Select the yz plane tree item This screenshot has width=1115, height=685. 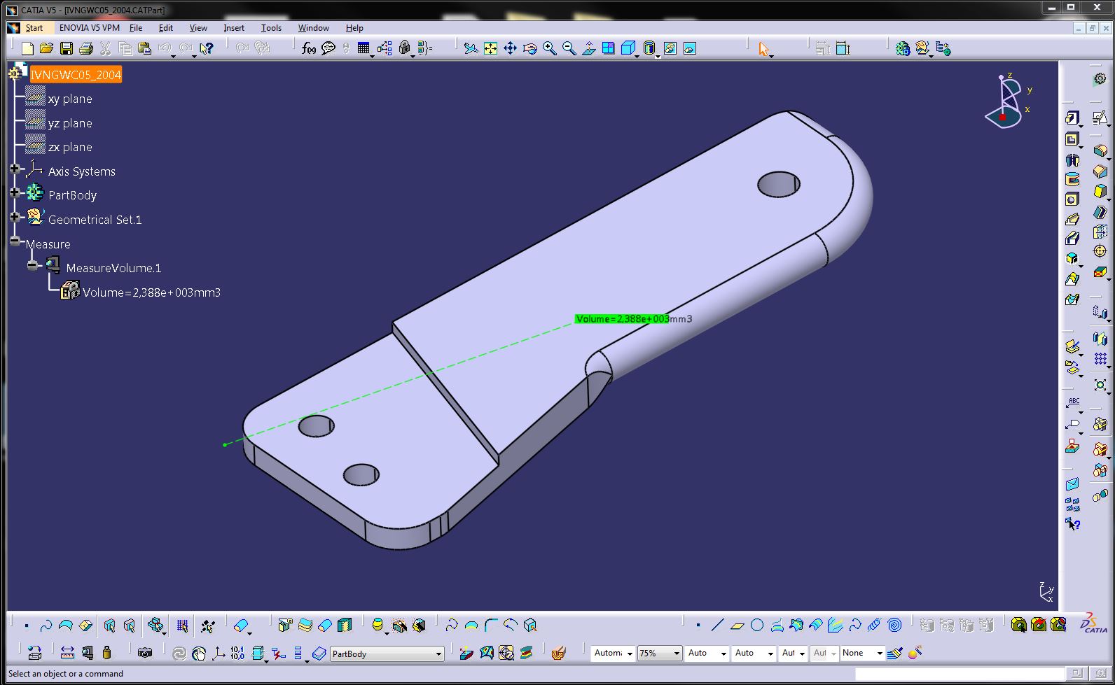(70, 123)
